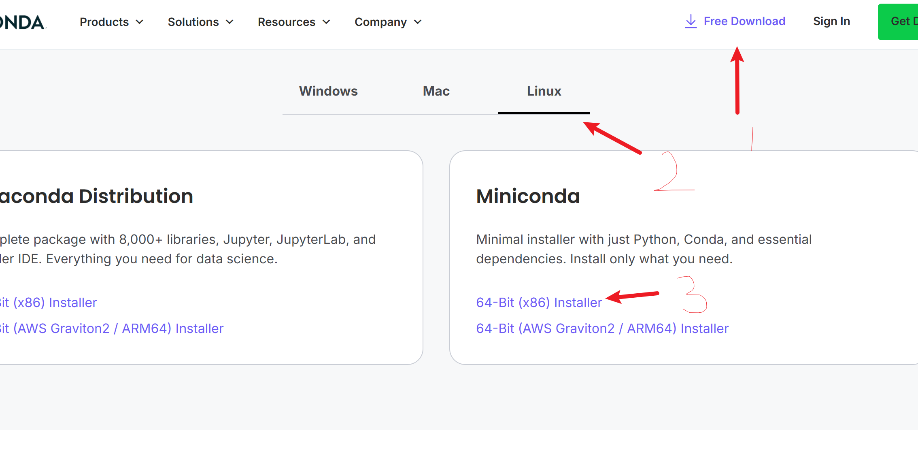Viewport: 918px width, 463px height.
Task: Click the Anaconda logo in the header
Action: point(23,22)
